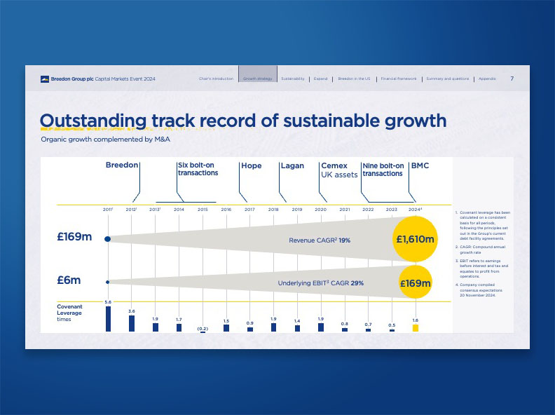Screen dimensions: 555x415
Task: Click the (0.2) leverage value for 2015
Action: (203, 329)
